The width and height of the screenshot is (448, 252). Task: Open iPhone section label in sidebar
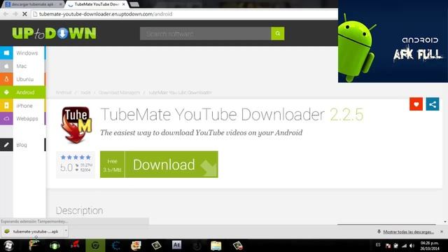click(x=24, y=106)
